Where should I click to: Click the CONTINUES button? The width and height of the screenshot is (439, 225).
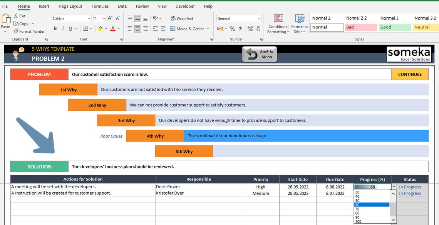click(x=410, y=74)
